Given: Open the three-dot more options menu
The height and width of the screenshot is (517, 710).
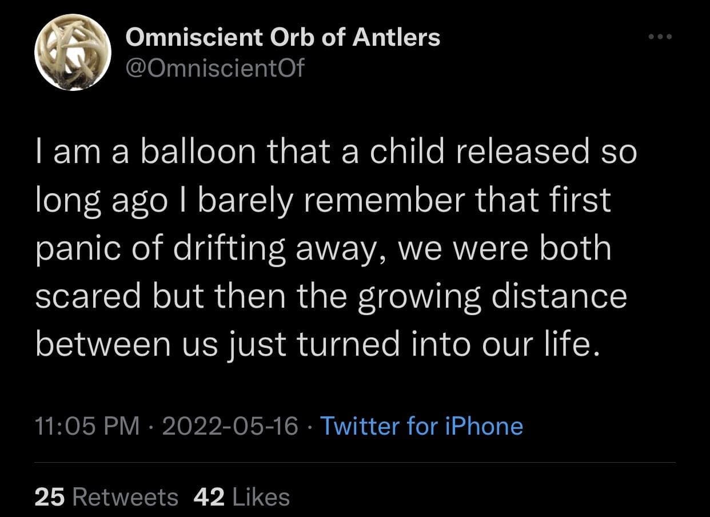Looking at the screenshot, I should coord(661,37).
